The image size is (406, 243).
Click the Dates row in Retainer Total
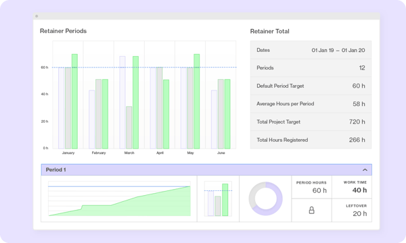(x=311, y=50)
